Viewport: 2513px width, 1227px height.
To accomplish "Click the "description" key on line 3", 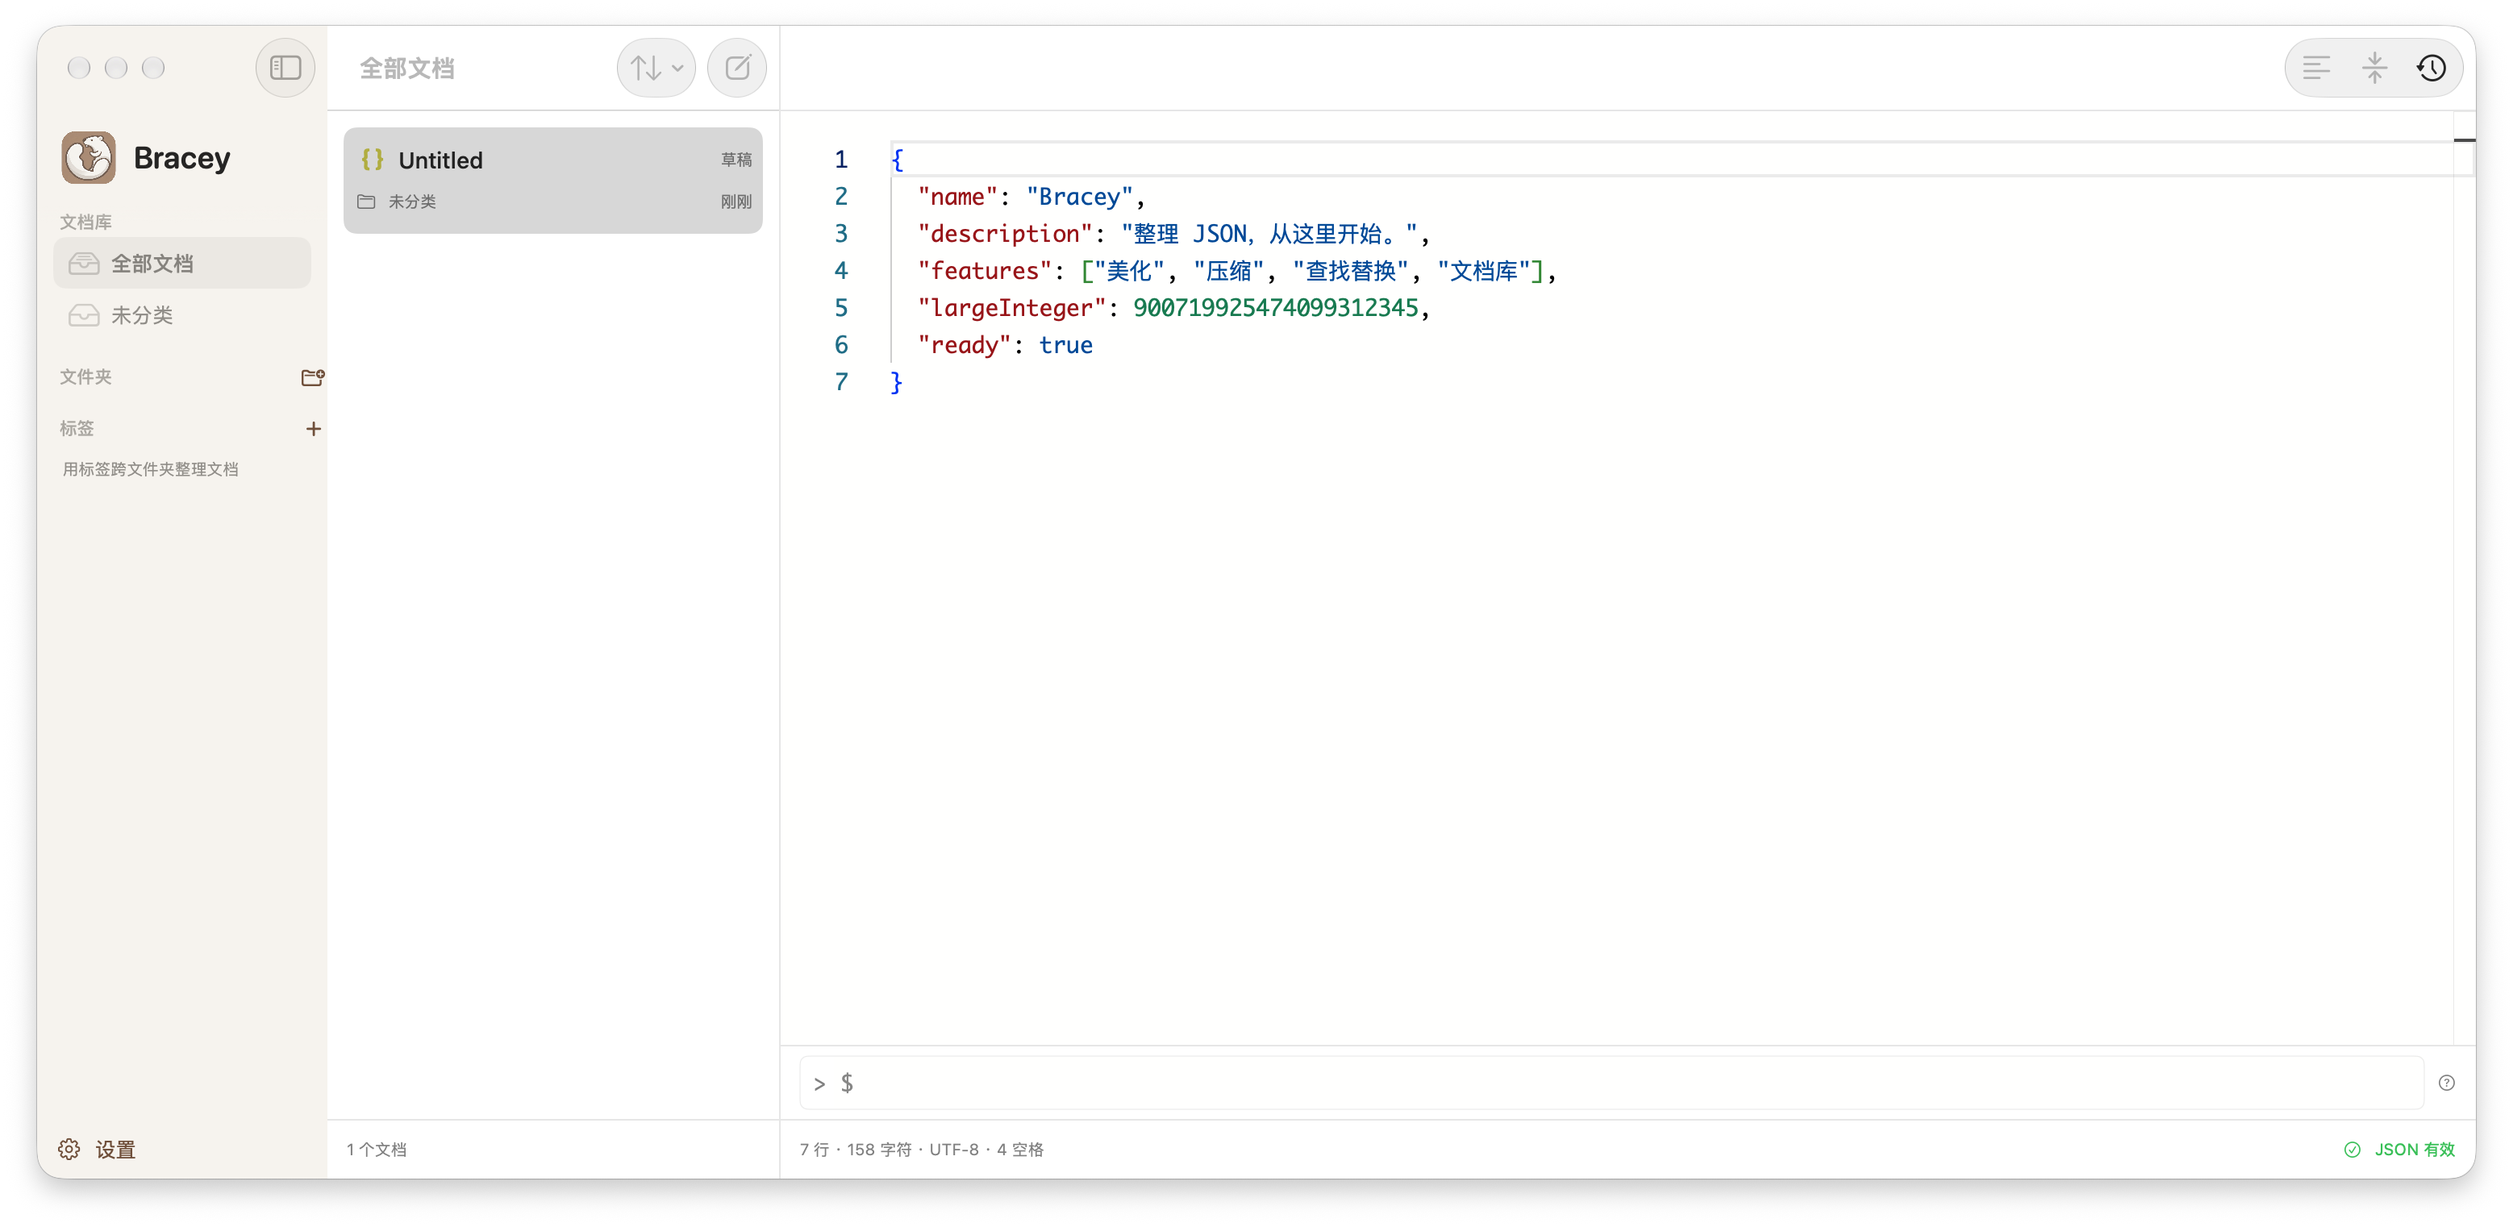I will pyautogui.click(x=1005, y=234).
